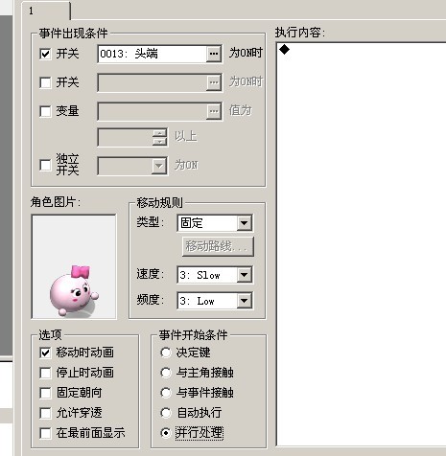The width and height of the screenshot is (446, 456).
Task: Open switch selector for 0013 头端
Action: click(x=214, y=54)
